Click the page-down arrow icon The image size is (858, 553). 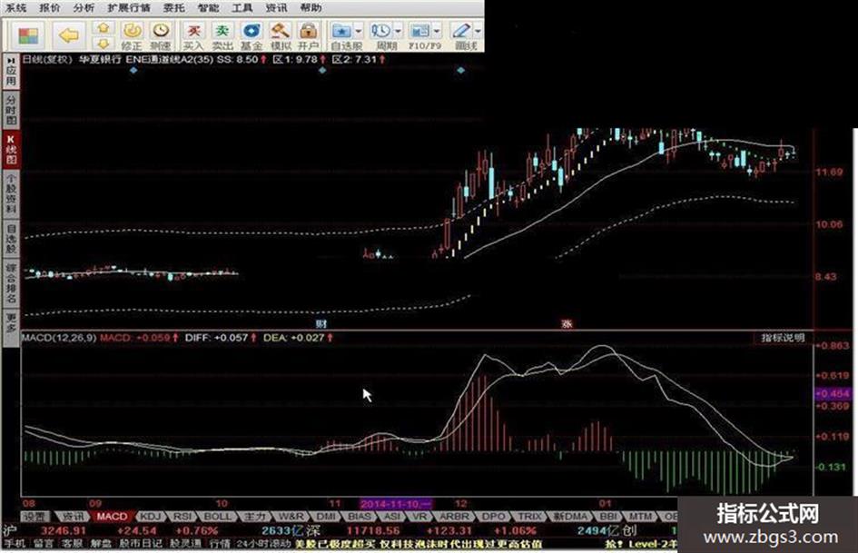coord(104,44)
